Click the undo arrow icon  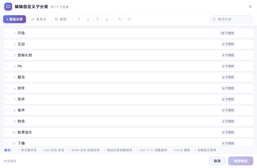click(120, 19)
